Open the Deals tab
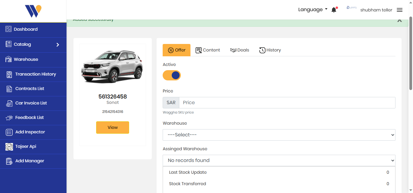Screen dimensions: 413x193 tap(239, 50)
